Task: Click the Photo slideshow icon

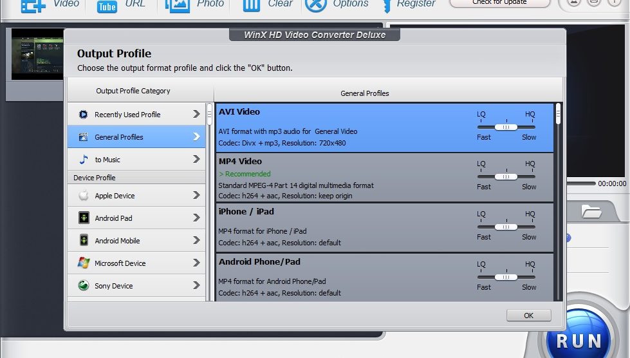Action: pos(177,6)
